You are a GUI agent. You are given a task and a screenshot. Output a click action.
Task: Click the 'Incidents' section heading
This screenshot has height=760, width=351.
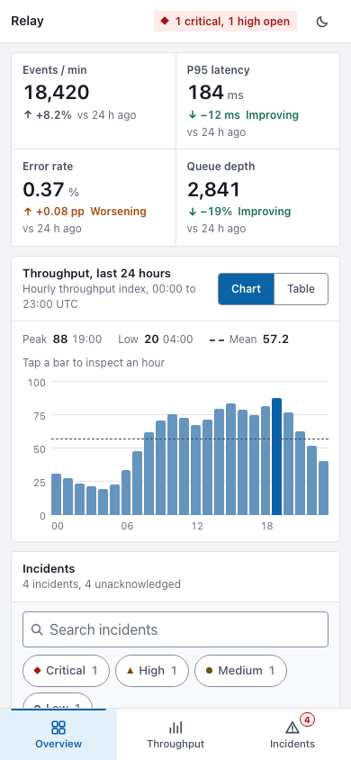49,568
